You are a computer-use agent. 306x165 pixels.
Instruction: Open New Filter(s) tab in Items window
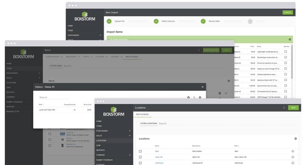132,57
